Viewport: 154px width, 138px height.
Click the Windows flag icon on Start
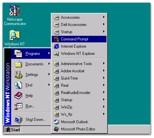point(8,130)
